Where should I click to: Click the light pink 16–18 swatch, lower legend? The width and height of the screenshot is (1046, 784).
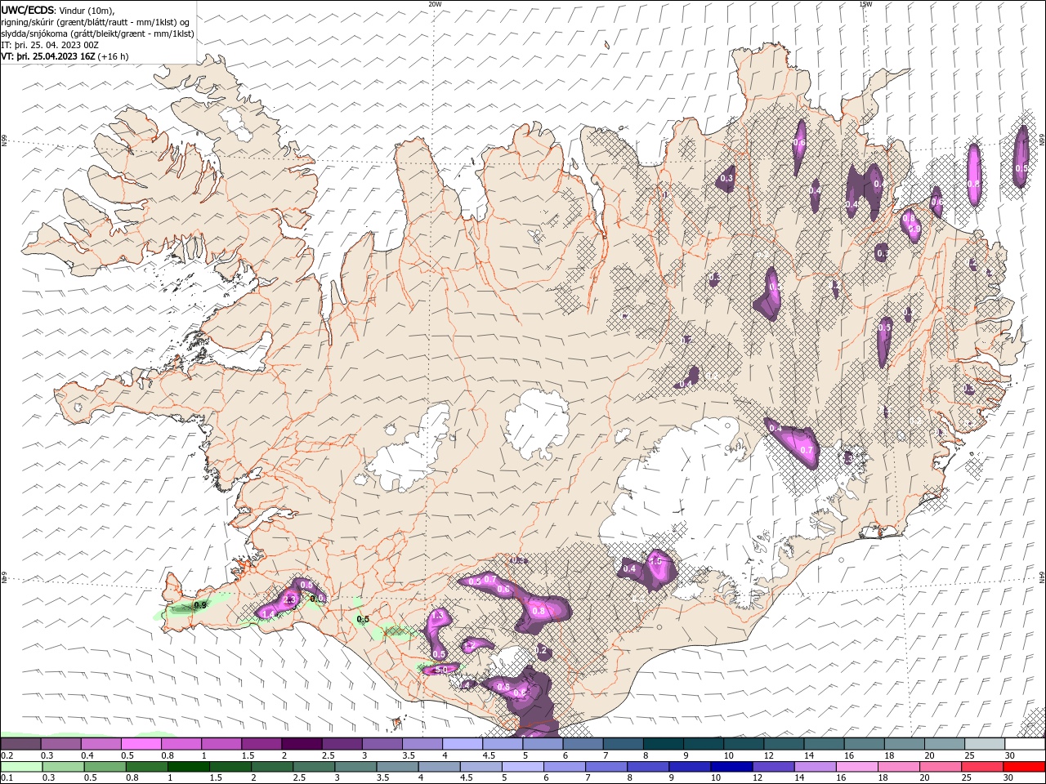[x=856, y=767]
